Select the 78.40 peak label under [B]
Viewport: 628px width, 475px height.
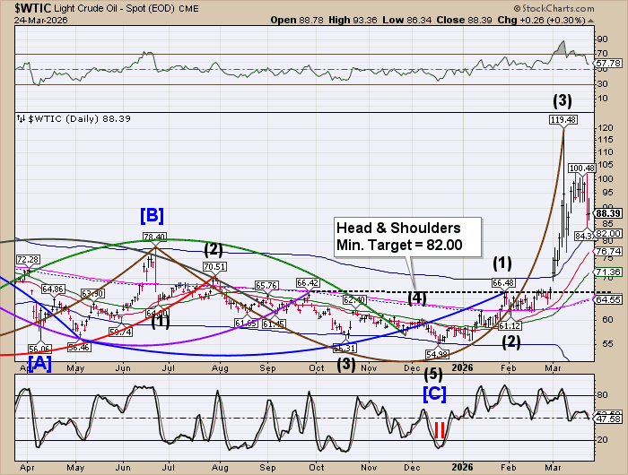154,237
